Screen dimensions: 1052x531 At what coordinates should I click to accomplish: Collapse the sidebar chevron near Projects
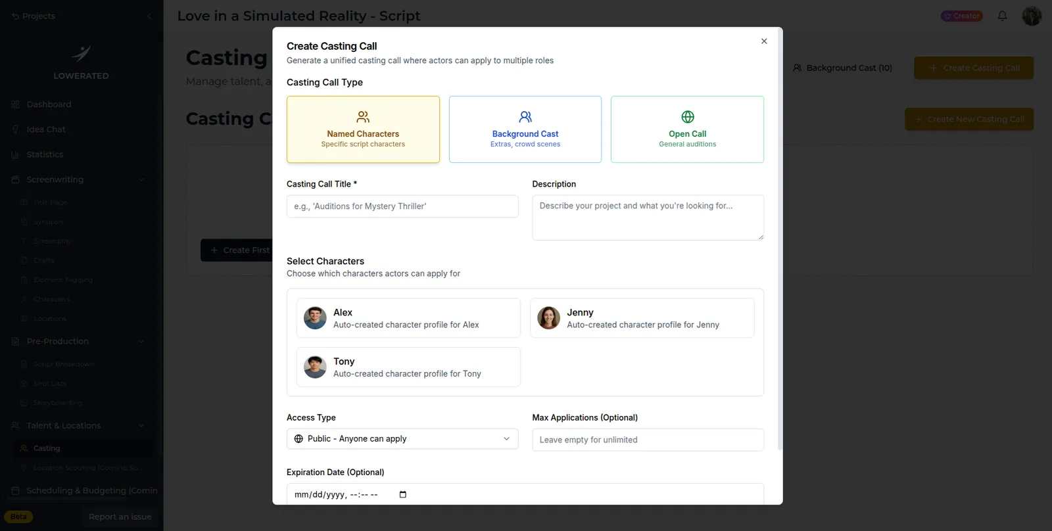[149, 16]
